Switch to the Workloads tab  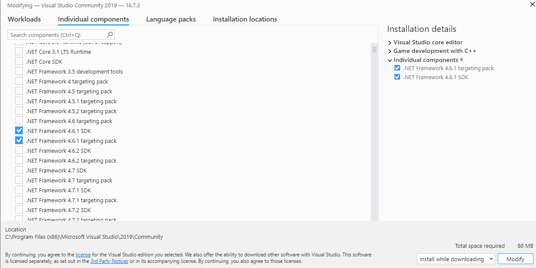click(24, 19)
